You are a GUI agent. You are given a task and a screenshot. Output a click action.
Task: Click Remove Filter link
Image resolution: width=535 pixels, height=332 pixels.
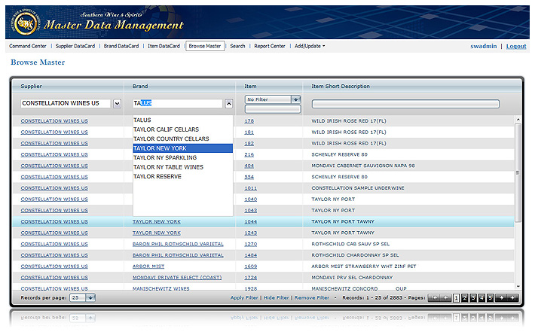click(x=312, y=297)
